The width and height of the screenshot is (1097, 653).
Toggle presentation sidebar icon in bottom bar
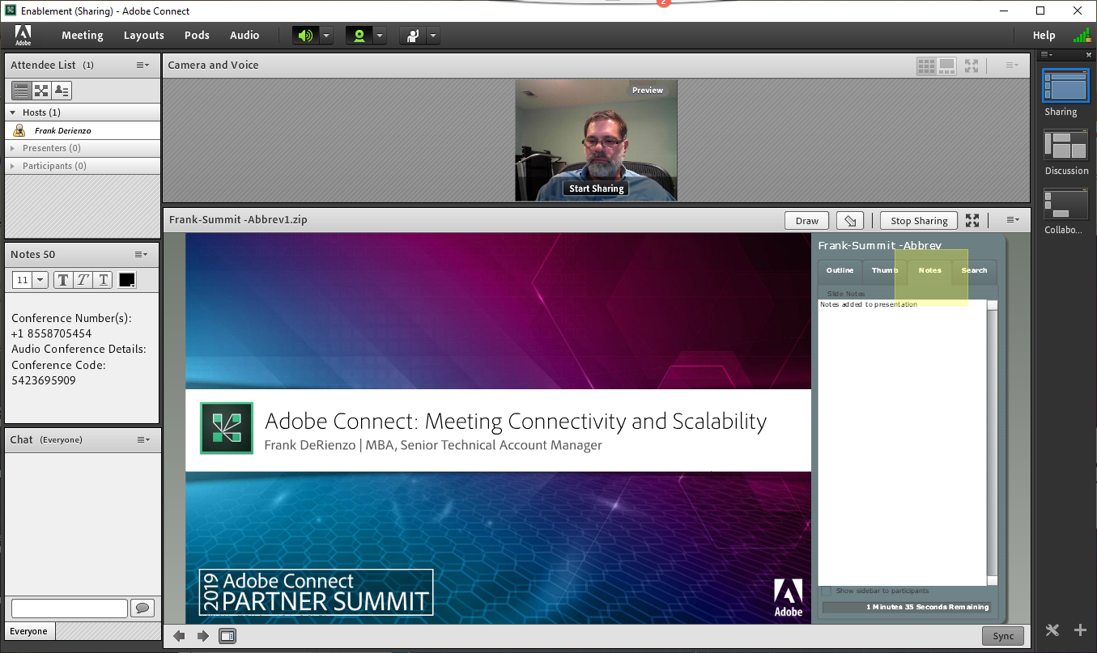tap(227, 636)
